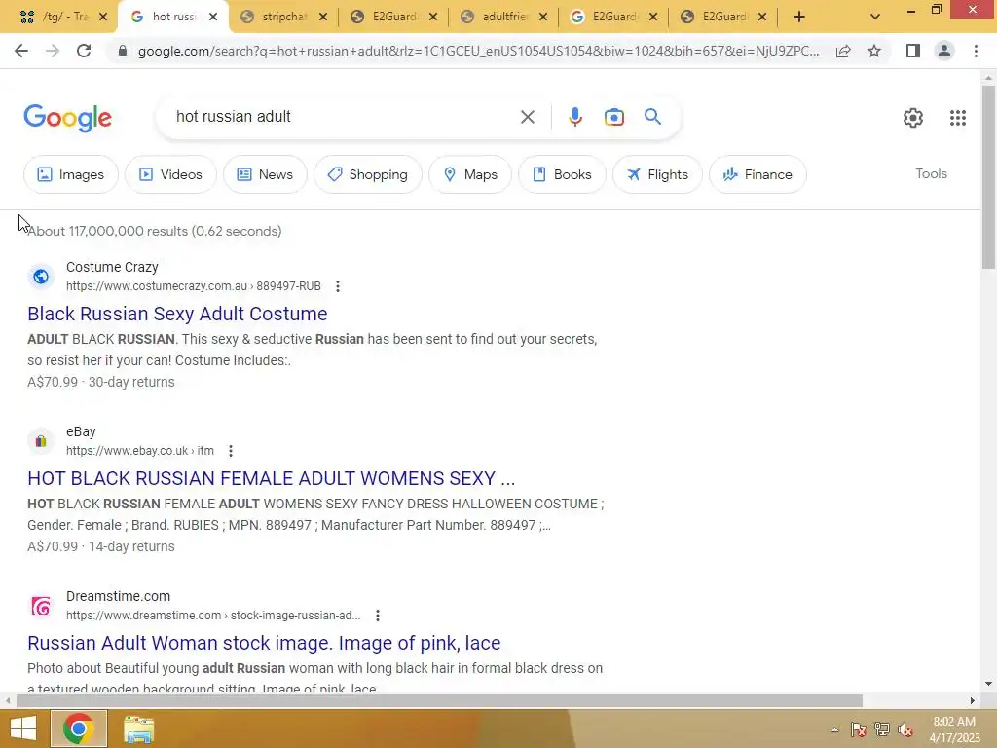Expand the tab search dropdown arrow
Viewport: 997px width, 748px height.
tap(875, 17)
